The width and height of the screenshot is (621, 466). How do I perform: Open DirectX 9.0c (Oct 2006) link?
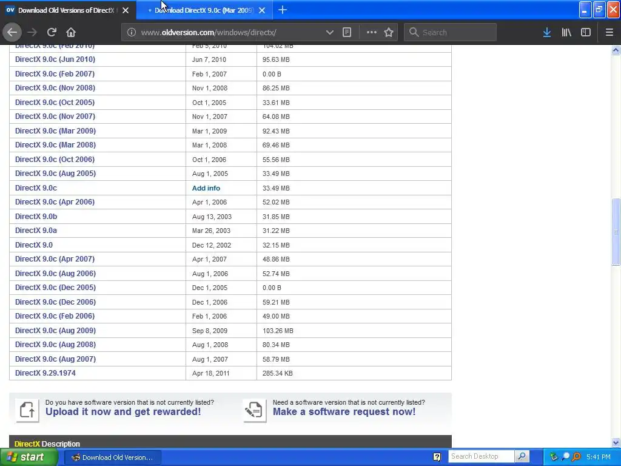(55, 160)
